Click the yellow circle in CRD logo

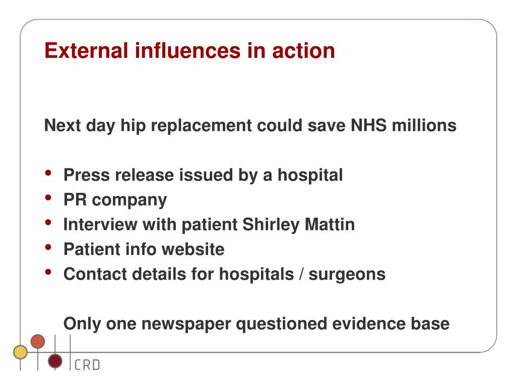(x=20, y=352)
